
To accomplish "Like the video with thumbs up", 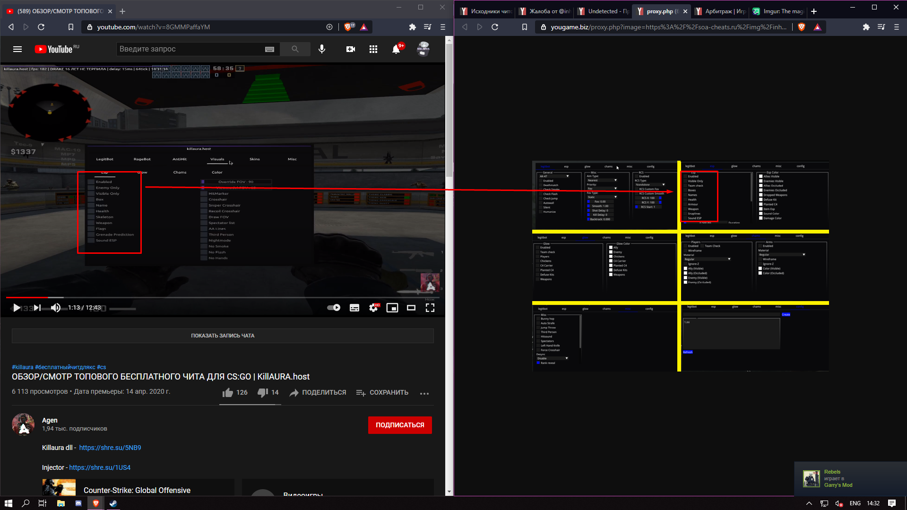I will pyautogui.click(x=228, y=392).
